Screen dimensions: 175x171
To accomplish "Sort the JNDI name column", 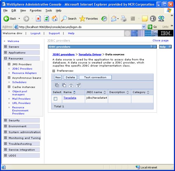I will [x=105, y=92].
